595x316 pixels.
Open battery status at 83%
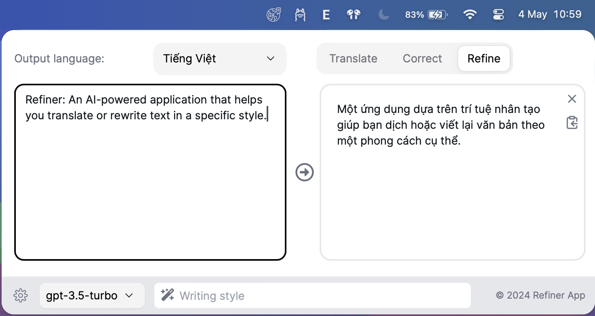pyautogui.click(x=426, y=15)
